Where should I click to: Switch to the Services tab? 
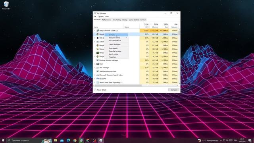click(143, 20)
